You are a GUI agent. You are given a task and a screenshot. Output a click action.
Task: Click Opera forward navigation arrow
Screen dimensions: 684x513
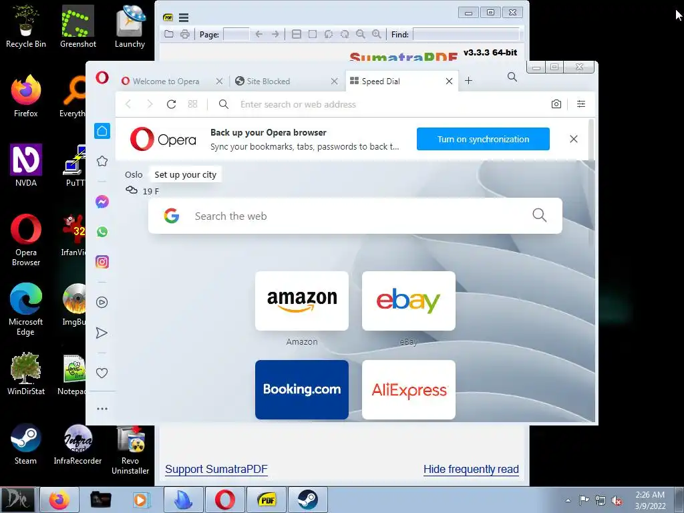(150, 104)
